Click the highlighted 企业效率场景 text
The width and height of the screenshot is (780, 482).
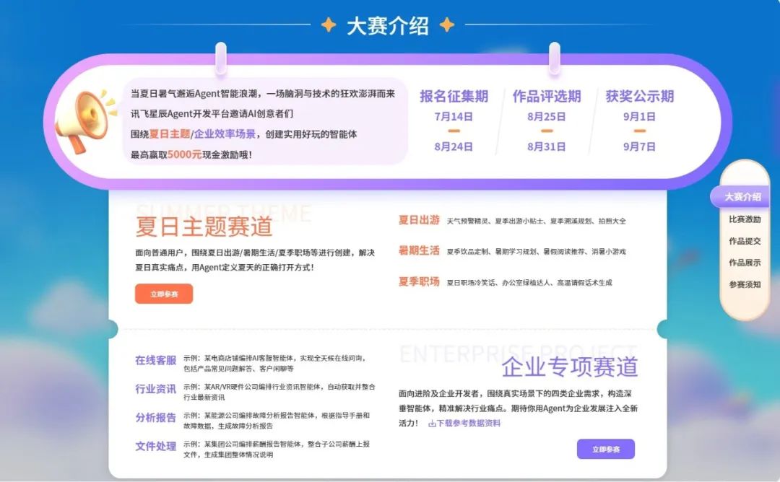[x=225, y=134]
